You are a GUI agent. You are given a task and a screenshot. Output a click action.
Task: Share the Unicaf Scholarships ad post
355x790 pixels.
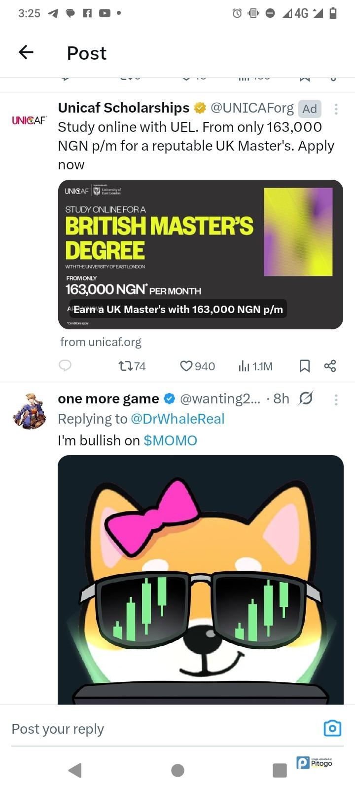[330, 366]
